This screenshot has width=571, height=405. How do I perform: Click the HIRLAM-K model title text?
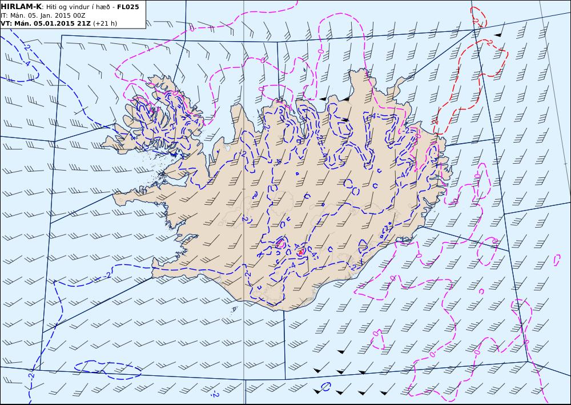tap(22, 6)
